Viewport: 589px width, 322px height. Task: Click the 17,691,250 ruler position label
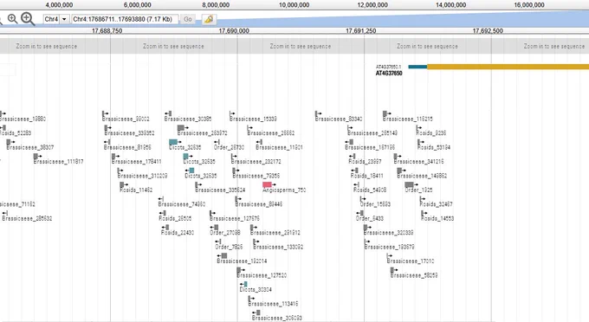360,31
